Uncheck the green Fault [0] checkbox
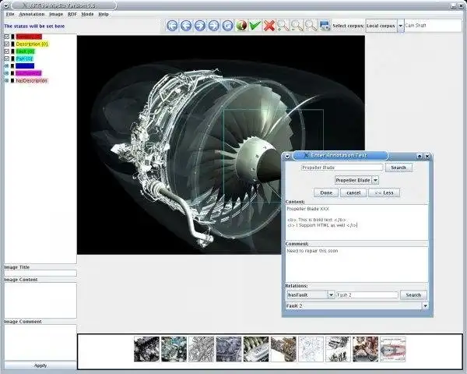This screenshot has height=374, width=467. [x=7, y=51]
